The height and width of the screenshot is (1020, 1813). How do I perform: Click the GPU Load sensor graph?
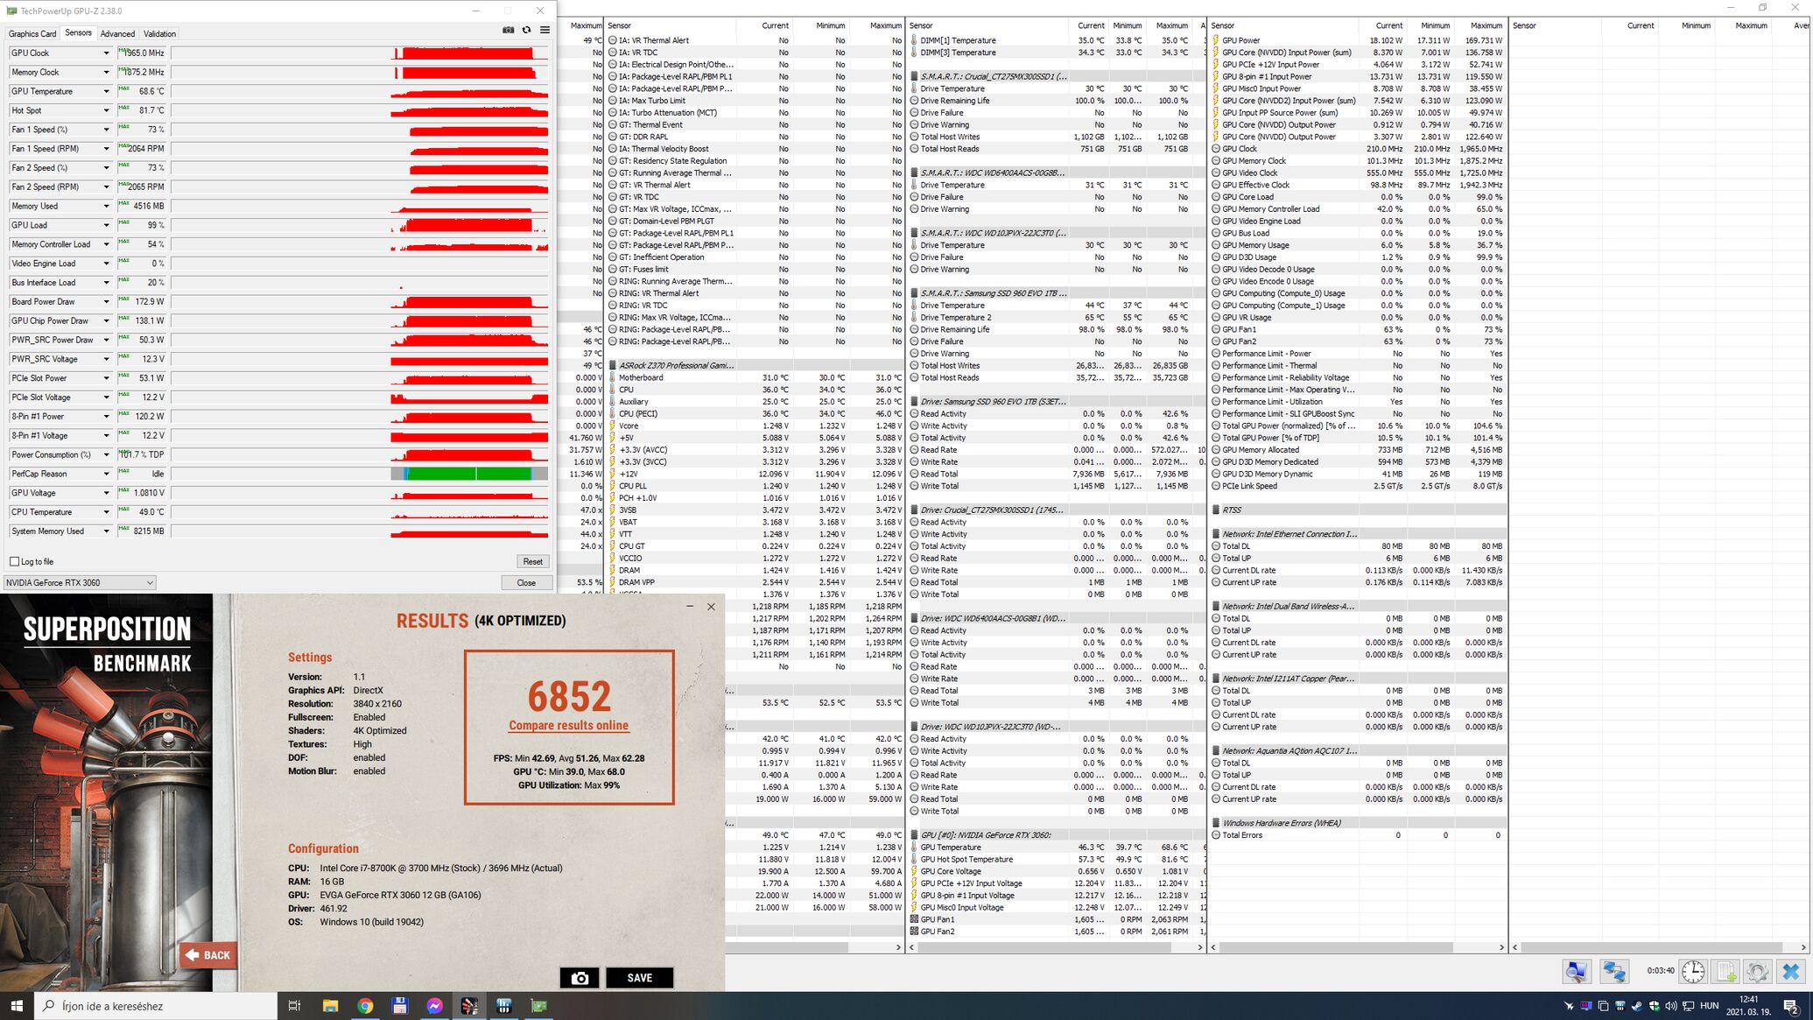(360, 225)
